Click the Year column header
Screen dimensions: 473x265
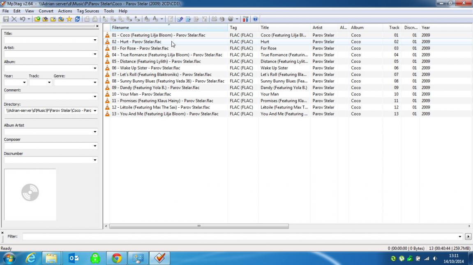(426, 27)
